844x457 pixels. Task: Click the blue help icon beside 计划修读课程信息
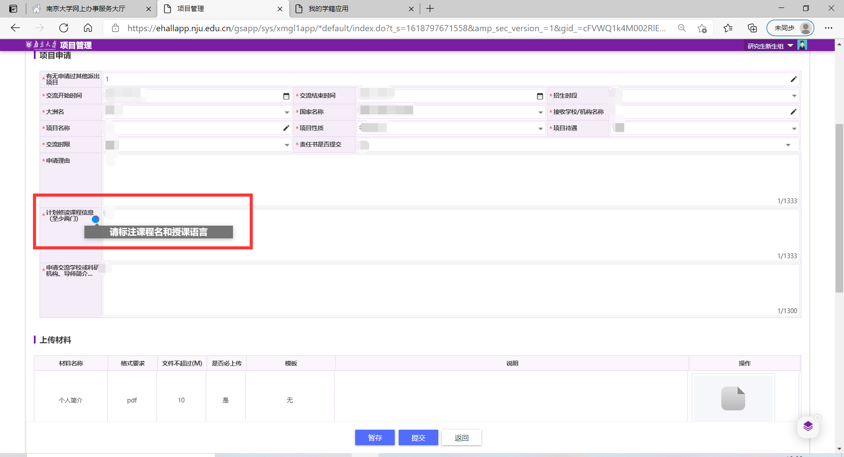click(x=95, y=219)
